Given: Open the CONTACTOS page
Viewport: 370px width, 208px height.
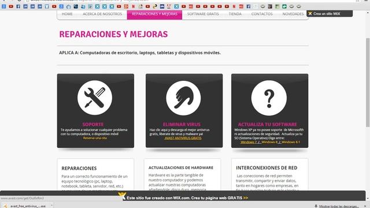Looking at the screenshot, I should (262, 14).
